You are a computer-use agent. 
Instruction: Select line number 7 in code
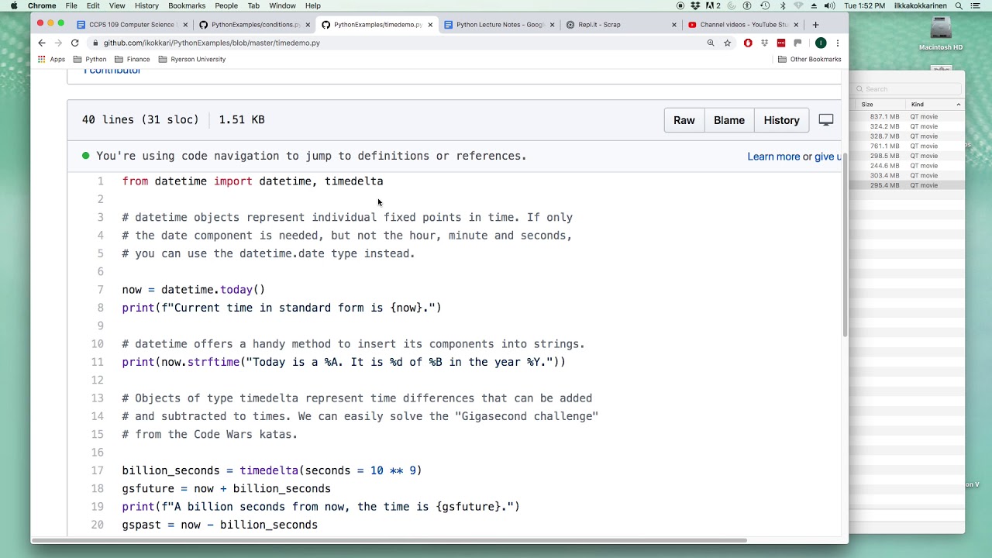[100, 290]
